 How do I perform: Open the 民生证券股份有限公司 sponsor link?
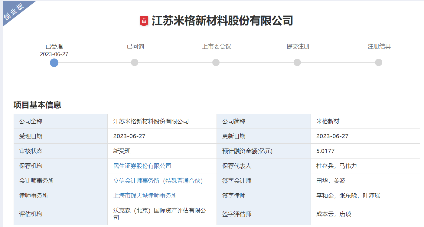(x=142, y=166)
